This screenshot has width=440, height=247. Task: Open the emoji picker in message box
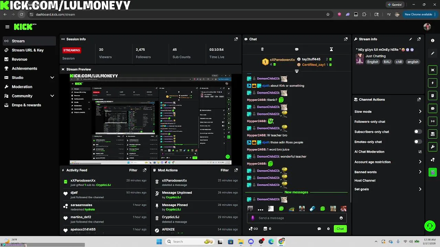(x=341, y=218)
